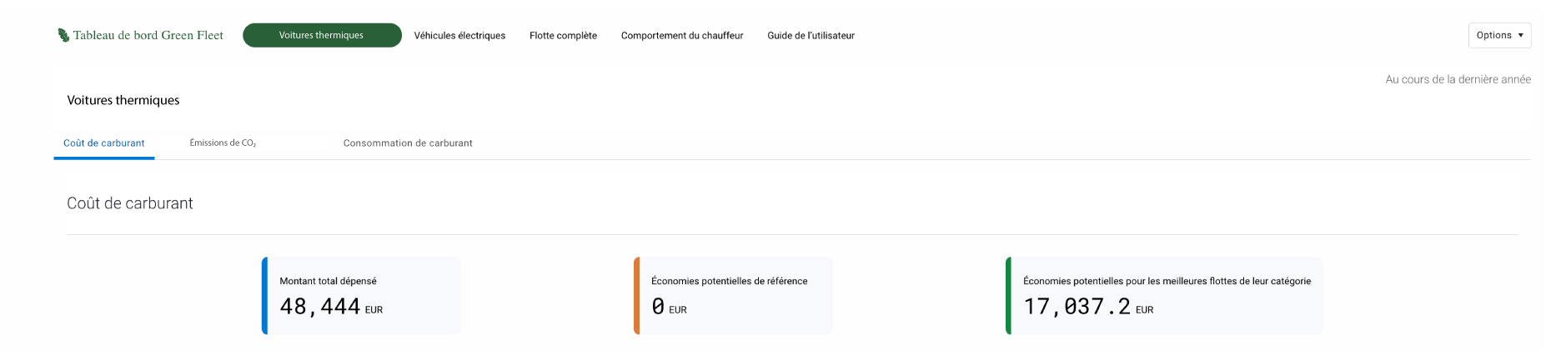Open Comportement du chauffeur view
This screenshot has width=1546, height=361.
(682, 36)
